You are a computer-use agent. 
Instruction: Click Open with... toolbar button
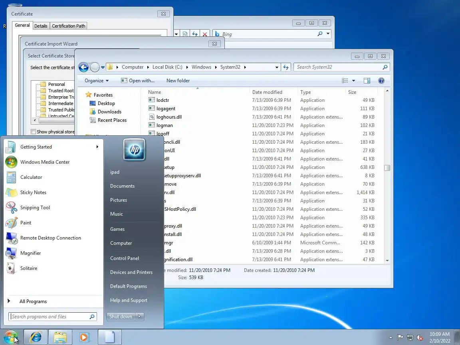(138, 81)
